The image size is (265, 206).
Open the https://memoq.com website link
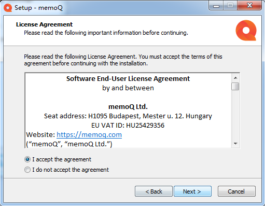pyautogui.click(x=89, y=134)
